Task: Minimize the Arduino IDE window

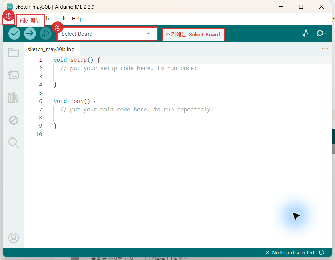Action: coord(281,7)
